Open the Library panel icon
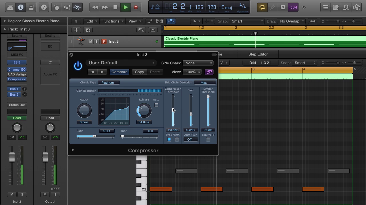The height and width of the screenshot is (205, 366). [10, 7]
